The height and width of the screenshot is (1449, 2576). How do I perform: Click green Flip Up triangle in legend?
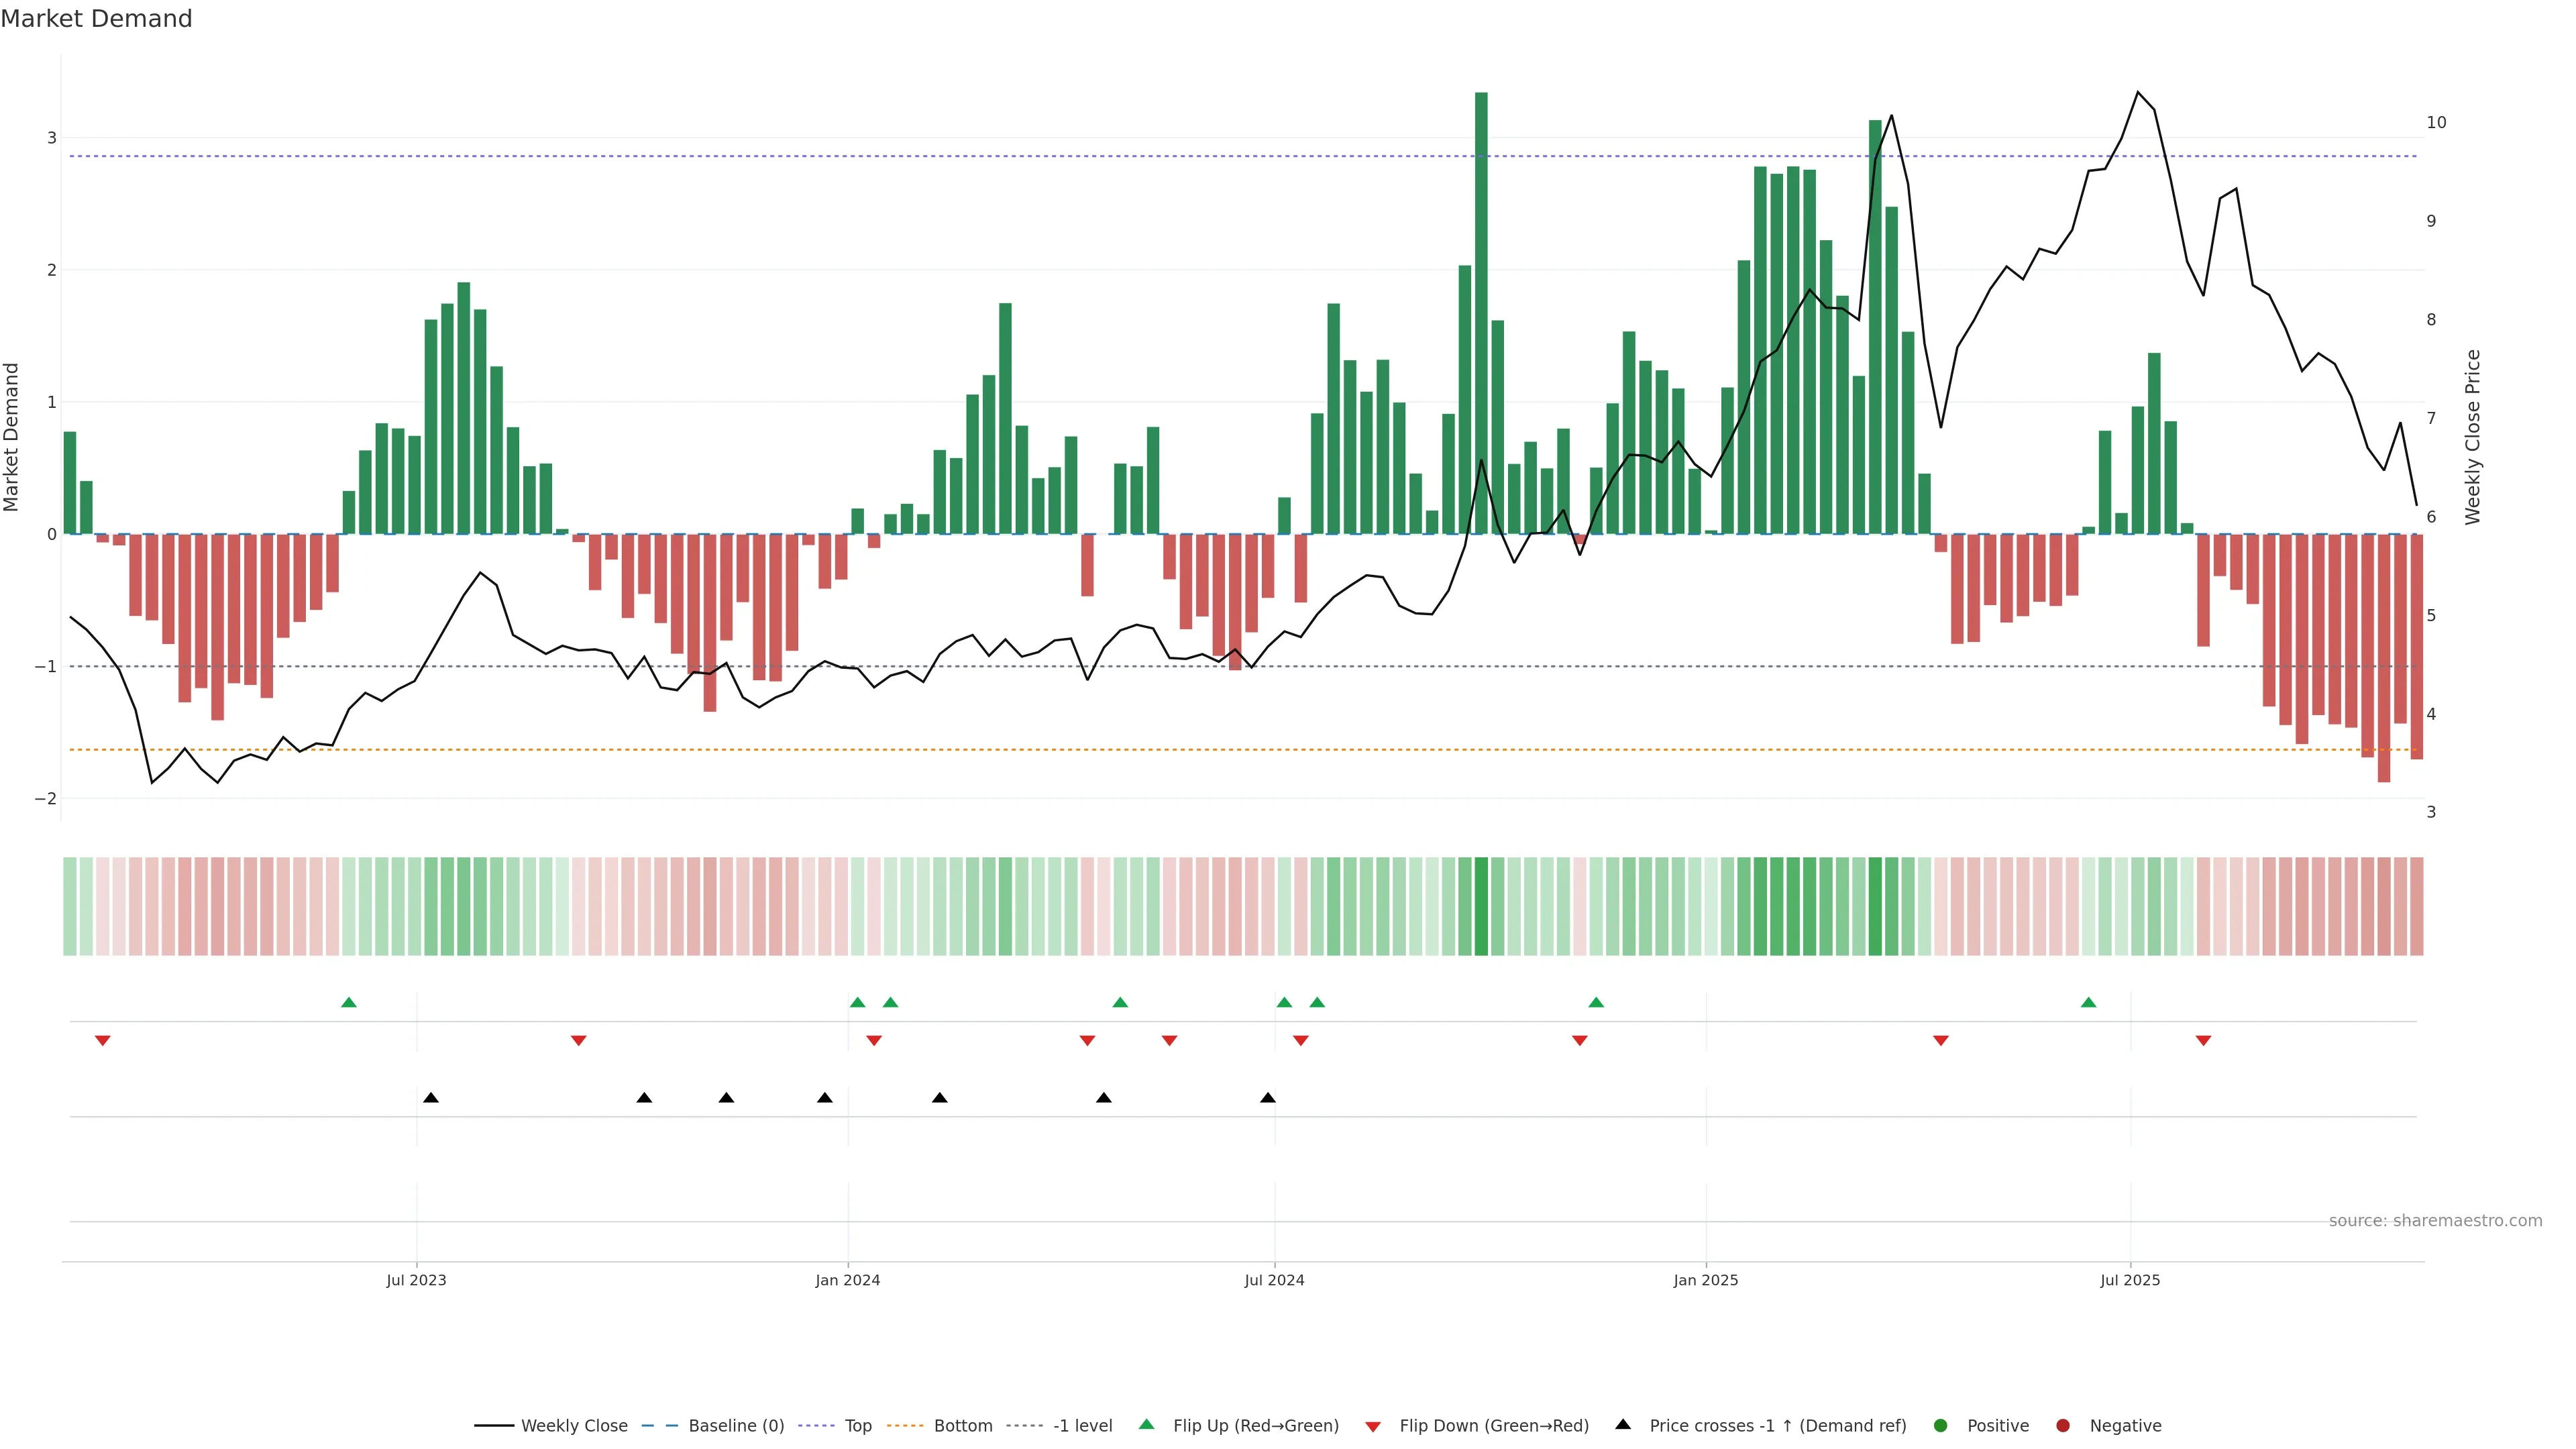[1147, 1424]
